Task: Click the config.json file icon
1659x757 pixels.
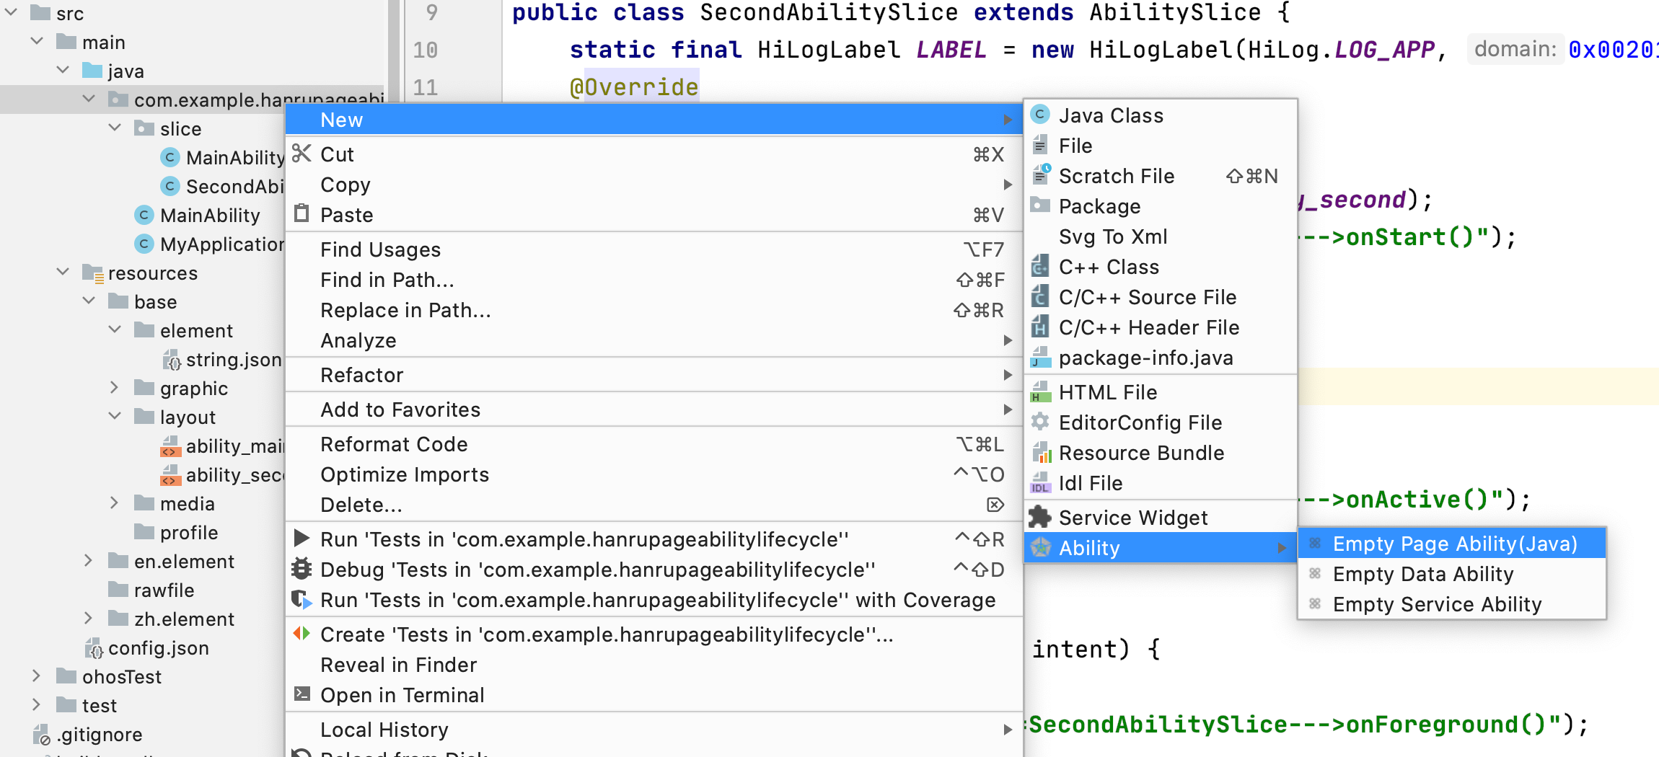Action: [94, 648]
